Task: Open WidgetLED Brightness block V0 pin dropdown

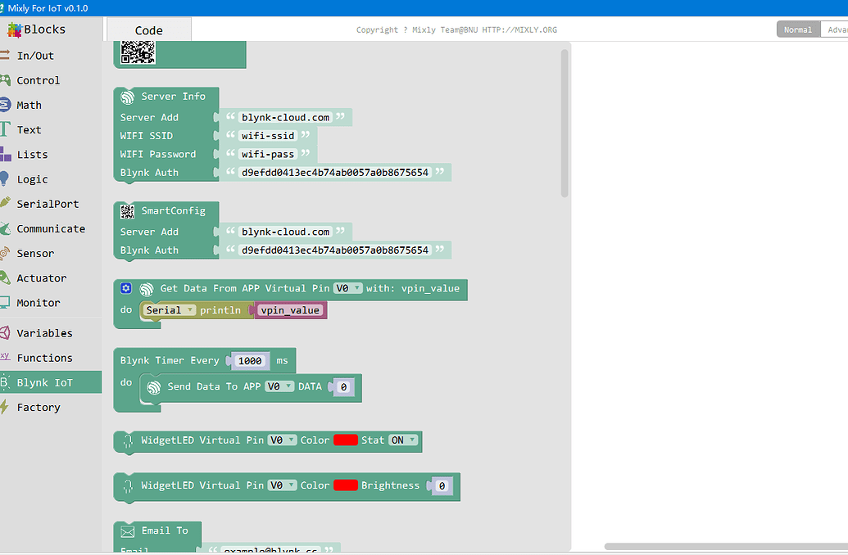Action: [x=283, y=485]
